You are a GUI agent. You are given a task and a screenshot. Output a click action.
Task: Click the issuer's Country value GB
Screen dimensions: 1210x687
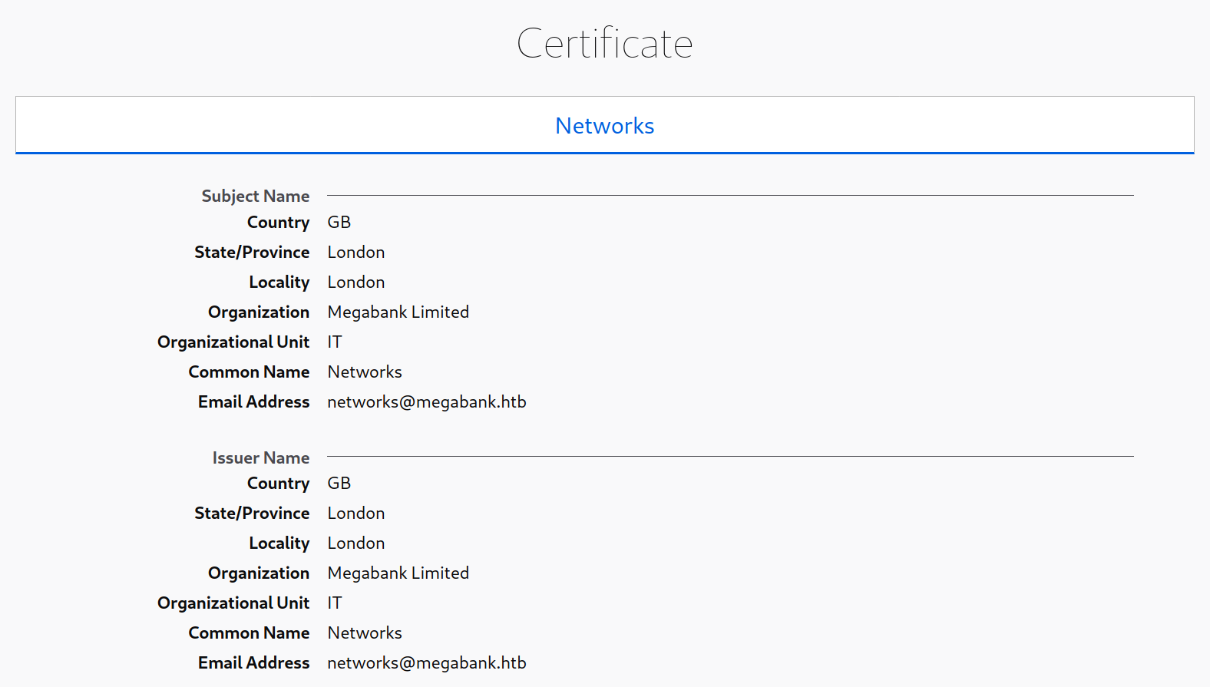coord(339,484)
